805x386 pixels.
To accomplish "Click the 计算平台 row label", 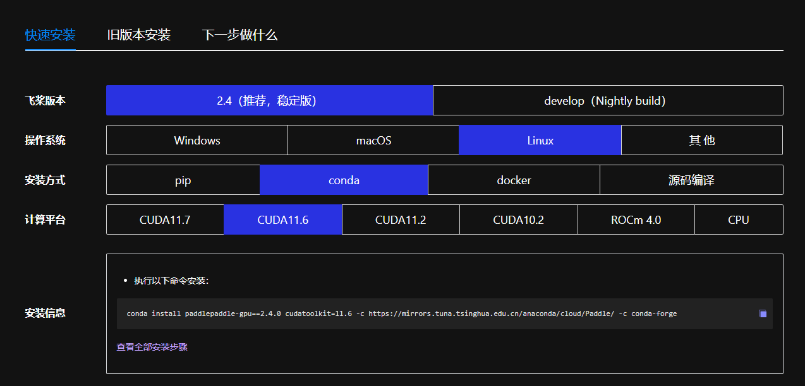I will pyautogui.click(x=45, y=219).
